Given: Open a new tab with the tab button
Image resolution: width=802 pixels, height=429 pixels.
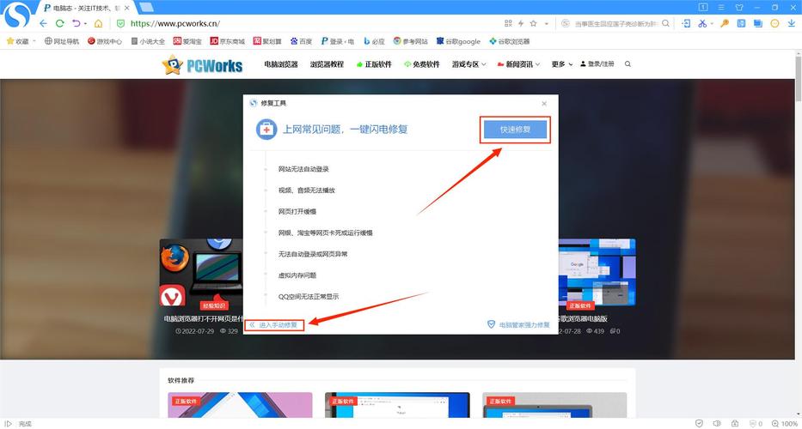Looking at the screenshot, I should coord(146,7).
